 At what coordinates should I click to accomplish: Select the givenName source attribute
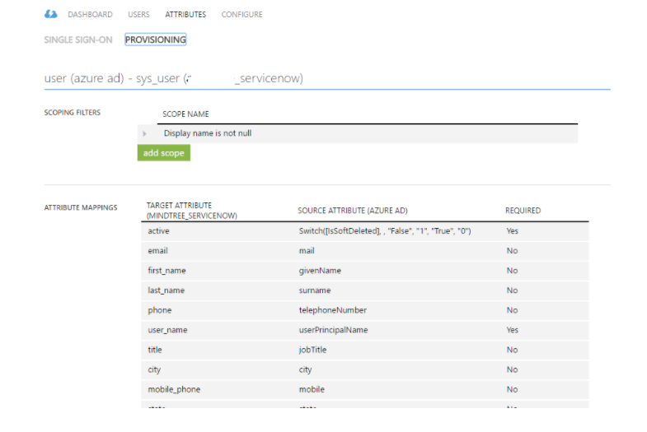[320, 271]
